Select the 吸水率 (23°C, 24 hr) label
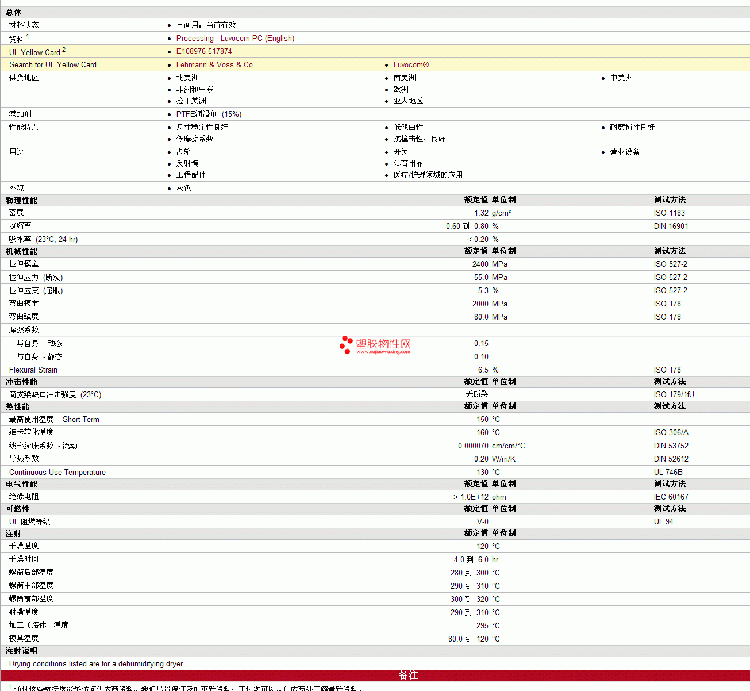Viewport: 750px width, 691px height. [44, 239]
